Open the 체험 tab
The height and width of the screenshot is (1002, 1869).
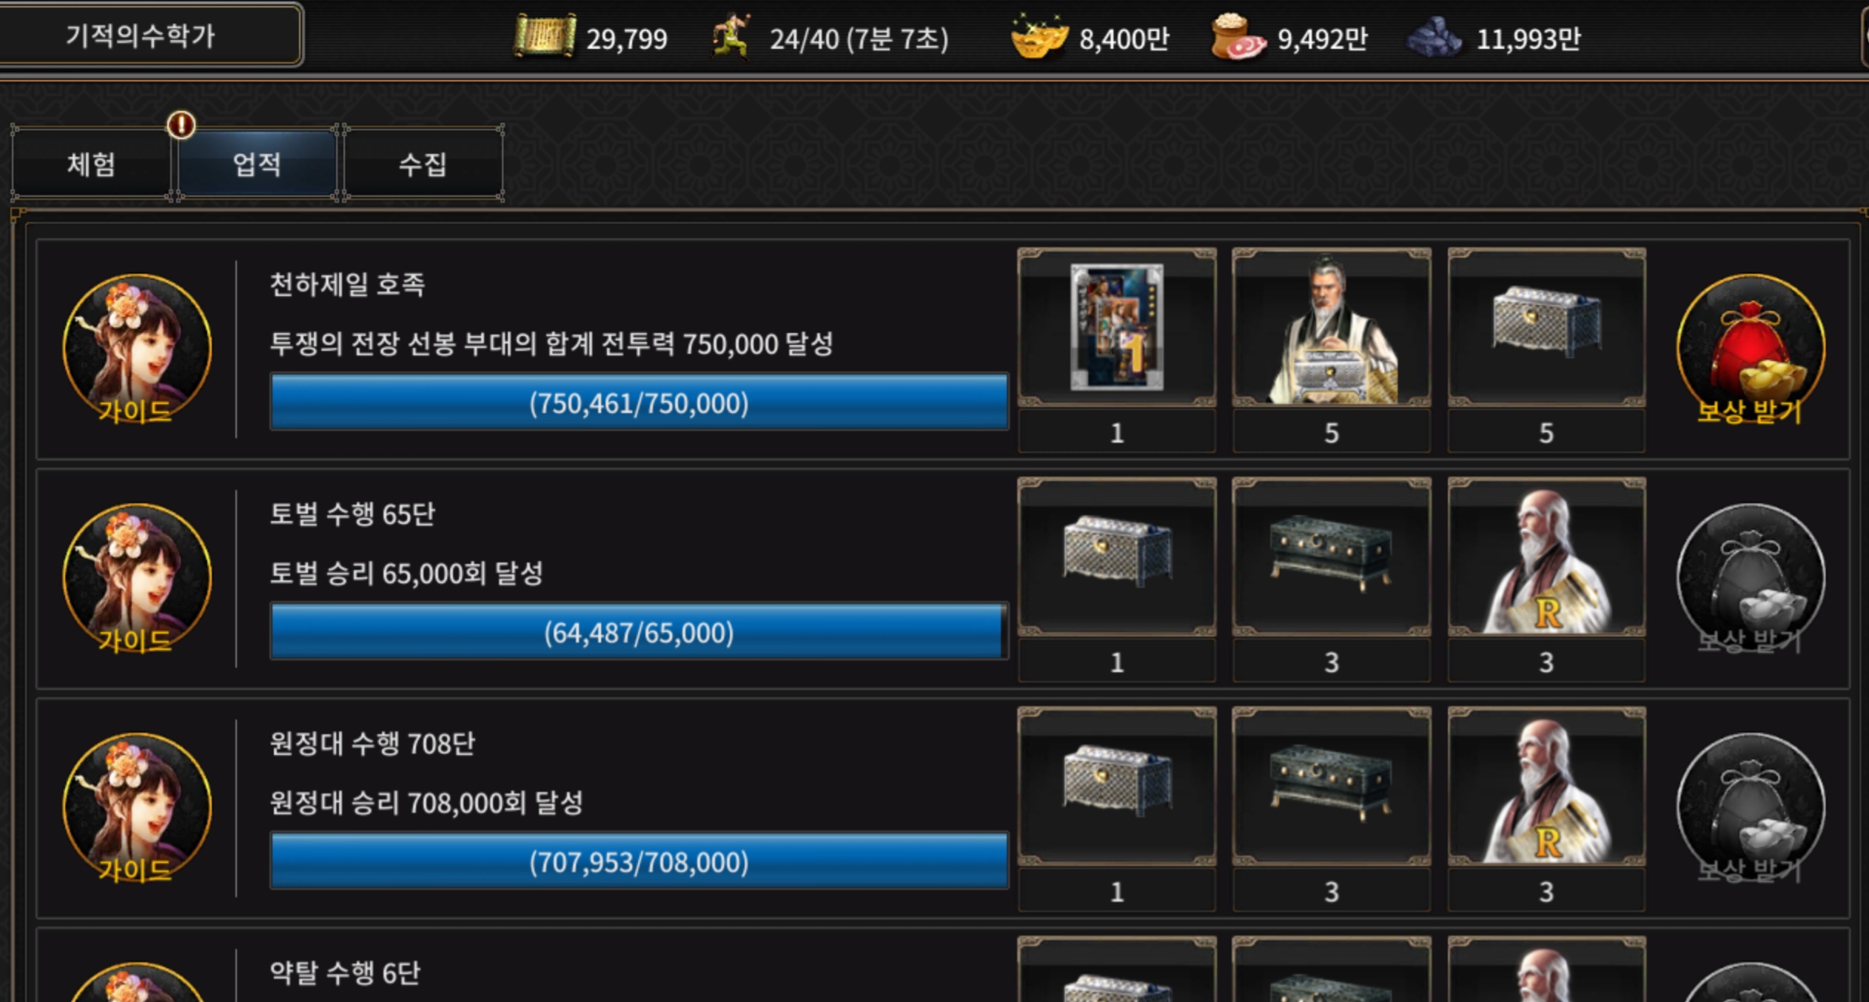(x=91, y=164)
